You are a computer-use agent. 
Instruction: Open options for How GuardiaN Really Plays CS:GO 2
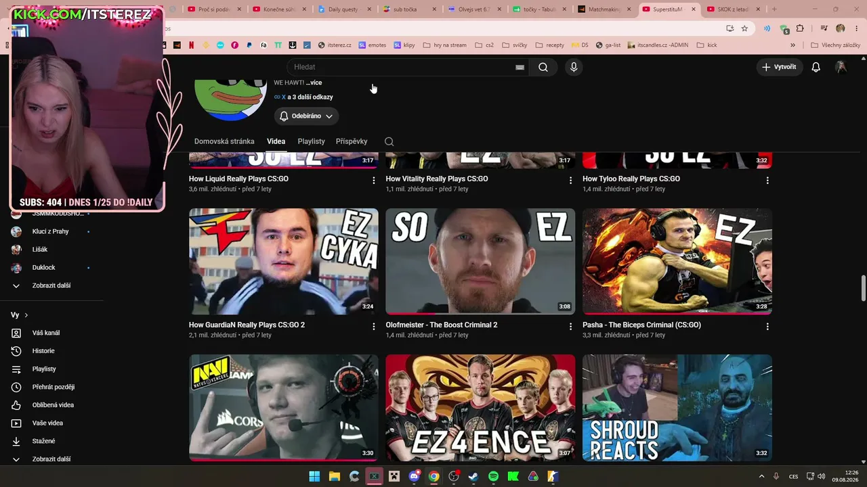click(373, 327)
